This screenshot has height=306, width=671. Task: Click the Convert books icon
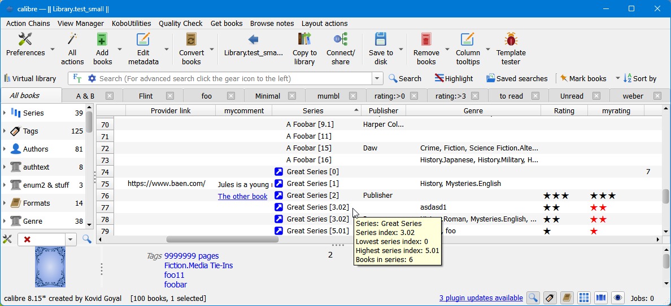tap(191, 39)
